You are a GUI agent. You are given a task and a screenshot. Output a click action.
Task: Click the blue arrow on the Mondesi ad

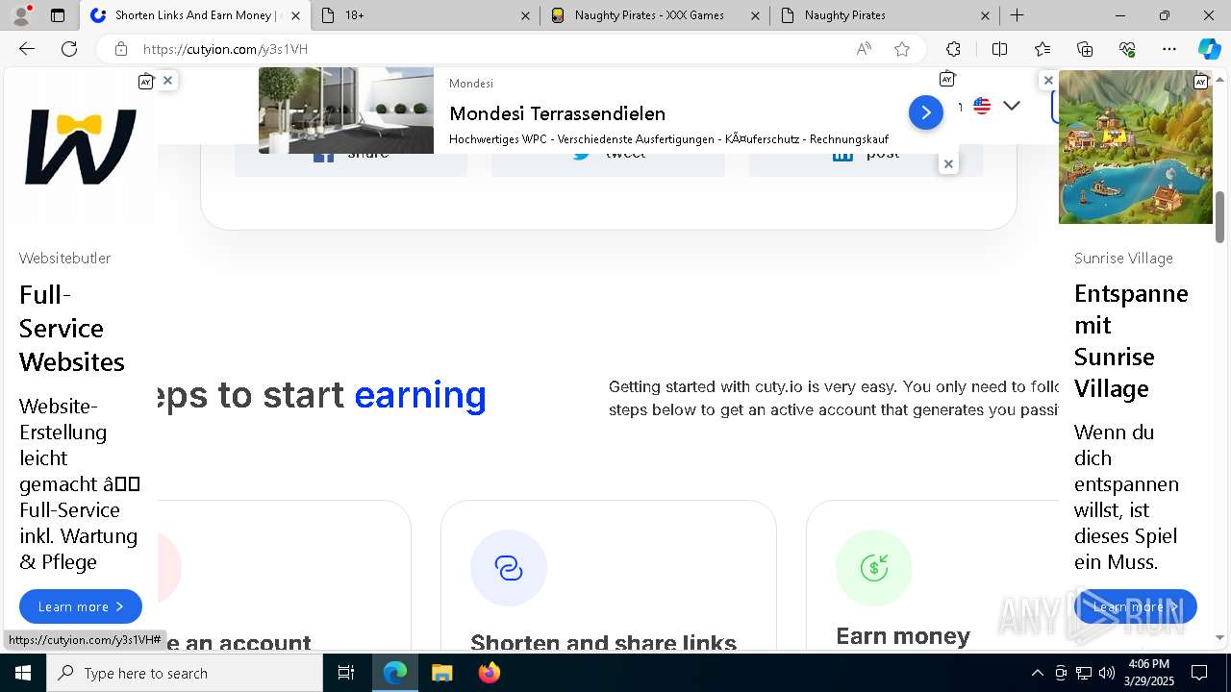click(925, 112)
